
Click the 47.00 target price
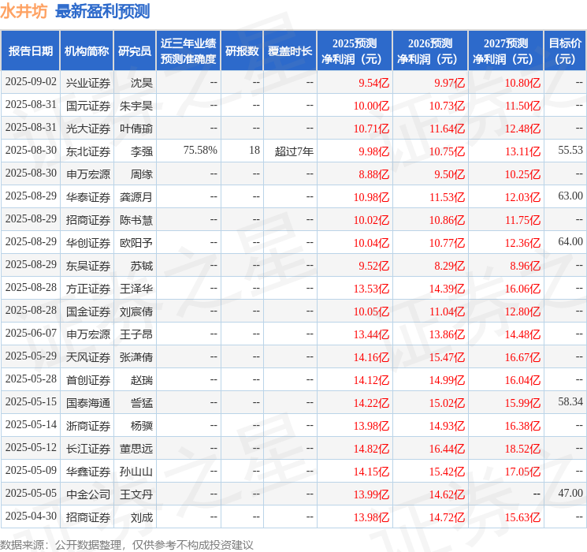(570, 493)
